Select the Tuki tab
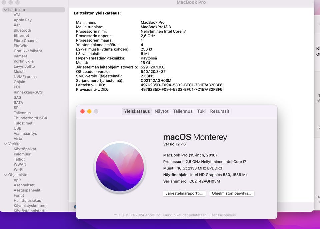The image size is (320, 229). (201, 111)
